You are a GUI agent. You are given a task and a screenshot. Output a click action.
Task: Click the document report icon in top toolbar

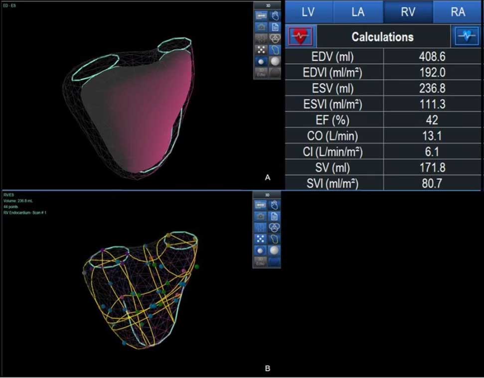[x=274, y=27]
